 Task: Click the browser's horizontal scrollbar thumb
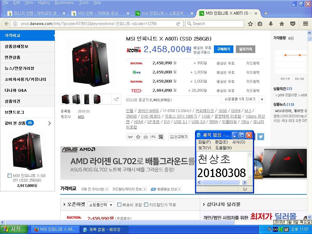tap(120, 222)
